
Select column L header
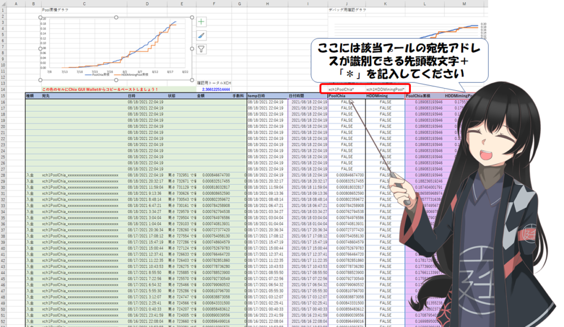(425, 4)
